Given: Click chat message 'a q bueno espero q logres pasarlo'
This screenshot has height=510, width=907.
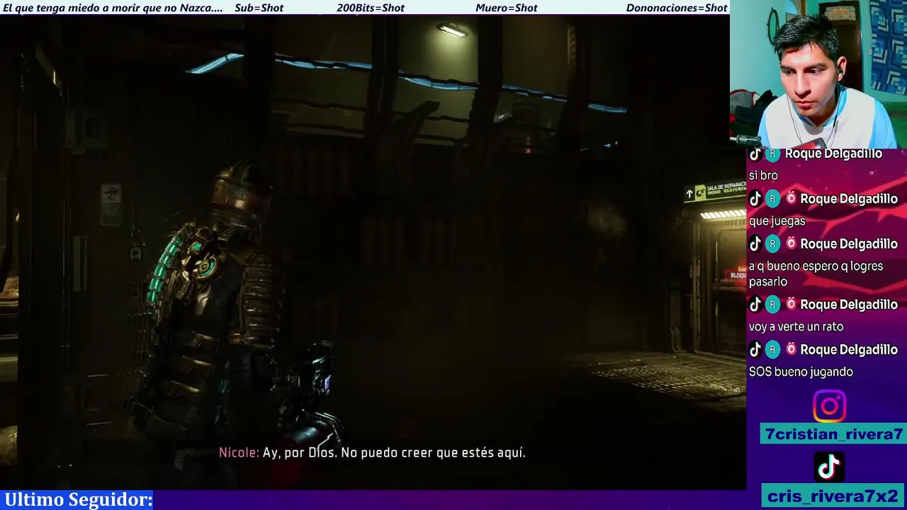Looking at the screenshot, I should pos(816,274).
